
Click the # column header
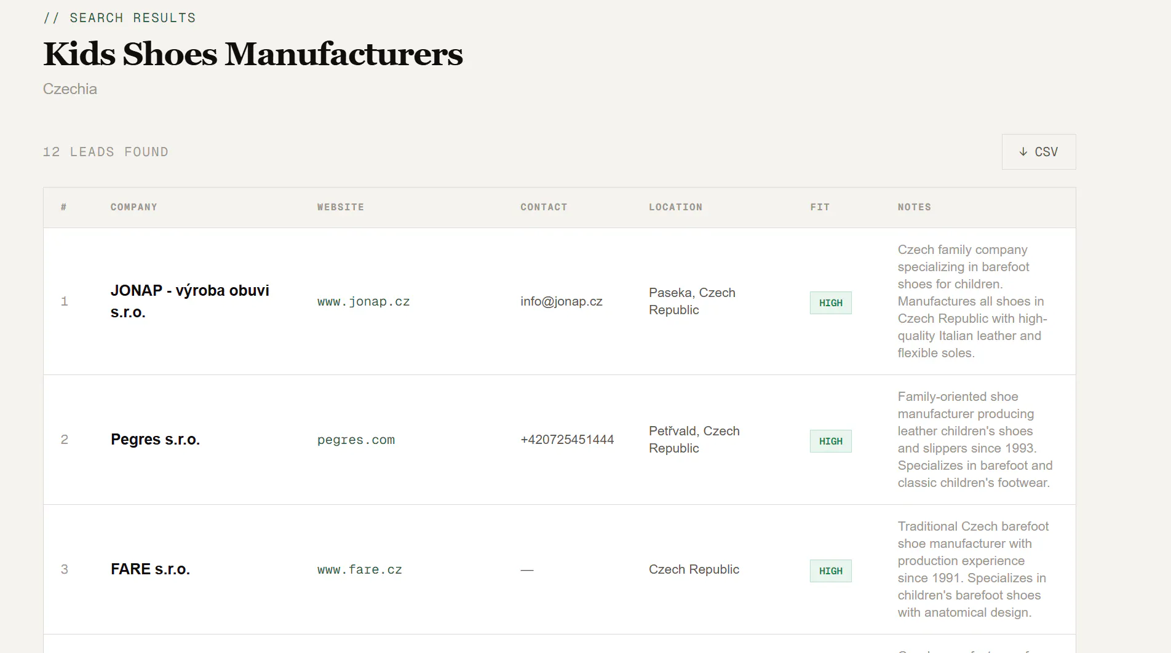(63, 207)
